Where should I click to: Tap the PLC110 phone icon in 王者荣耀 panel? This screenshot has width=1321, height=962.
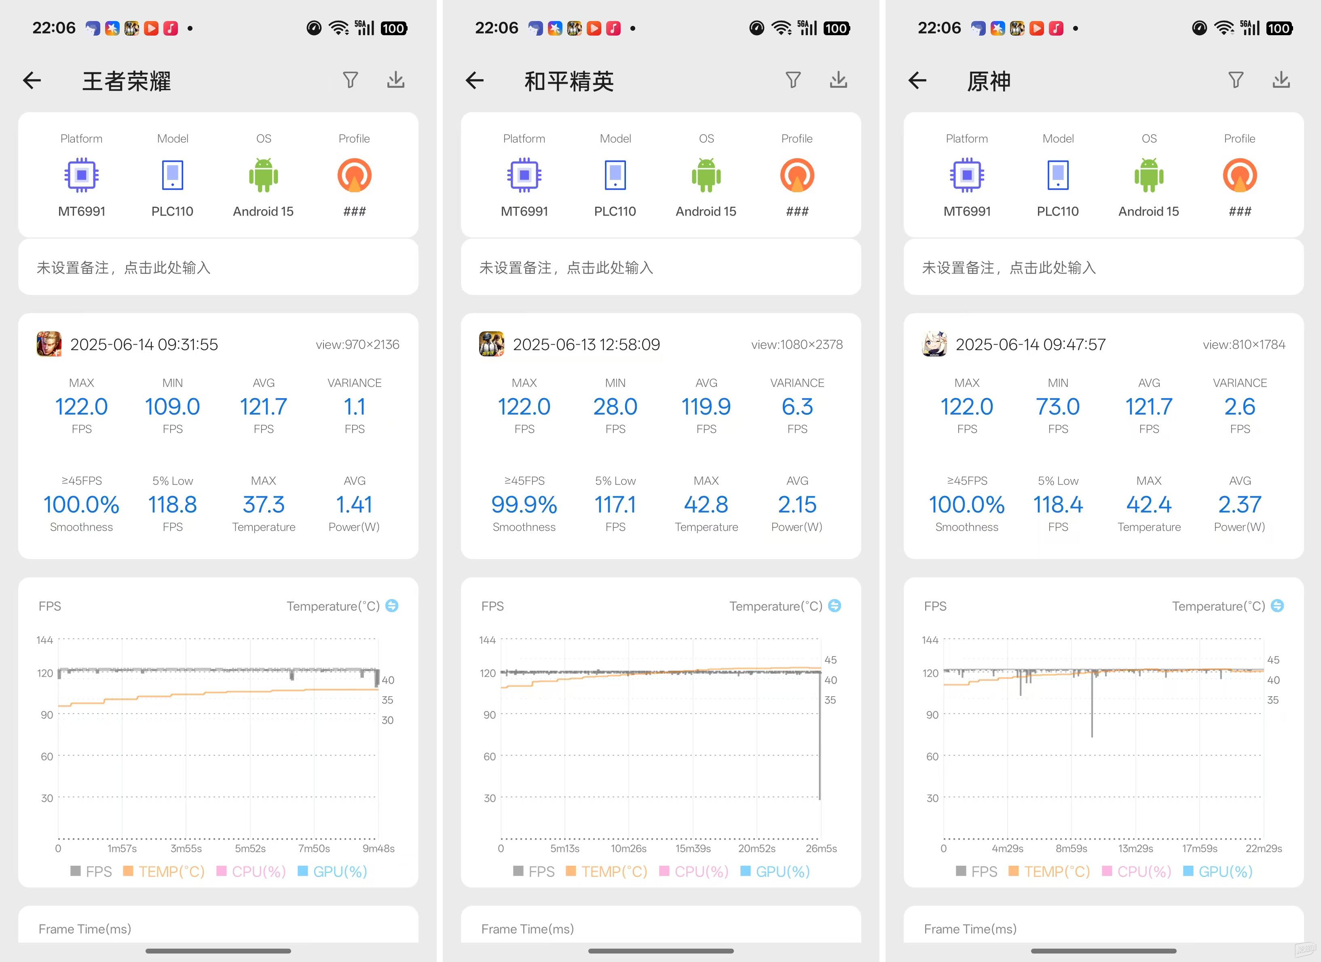click(x=172, y=175)
